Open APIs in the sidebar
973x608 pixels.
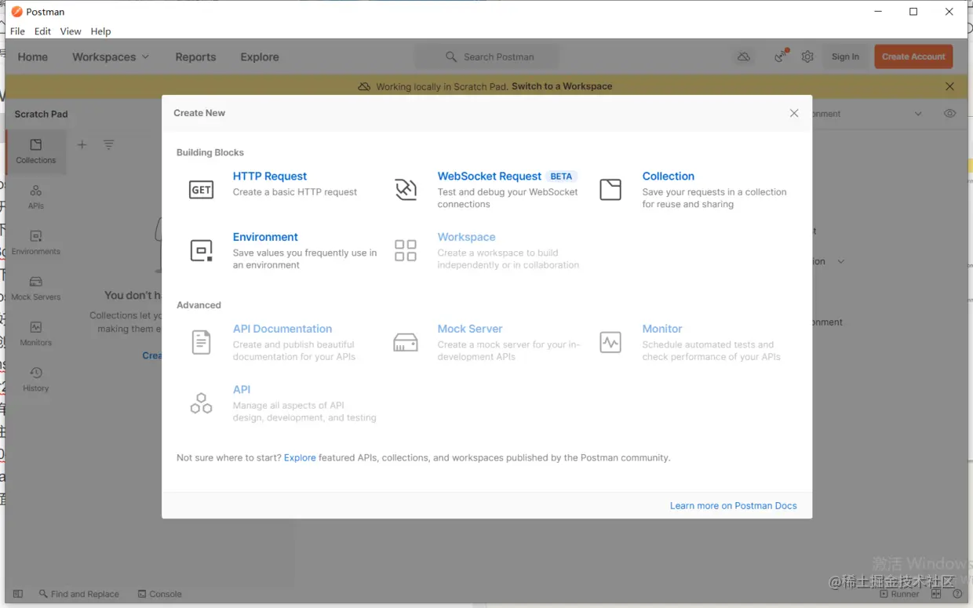click(36, 197)
